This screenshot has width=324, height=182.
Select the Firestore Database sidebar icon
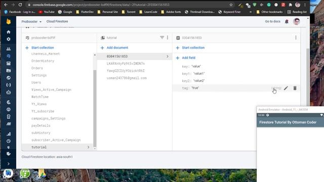tap(9, 56)
